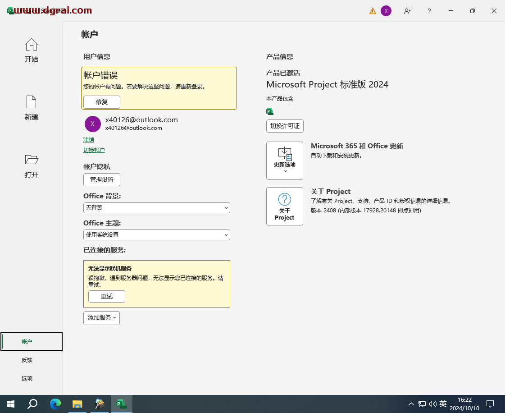Open 管理设置 for account privacy
Image resolution: width=505 pixels, height=413 pixels.
101,179
